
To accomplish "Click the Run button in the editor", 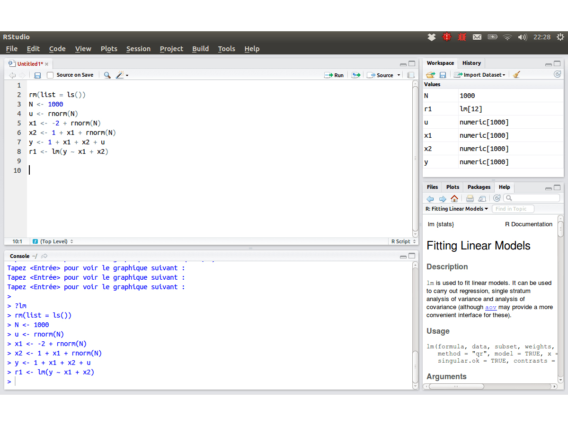I will click(x=334, y=75).
